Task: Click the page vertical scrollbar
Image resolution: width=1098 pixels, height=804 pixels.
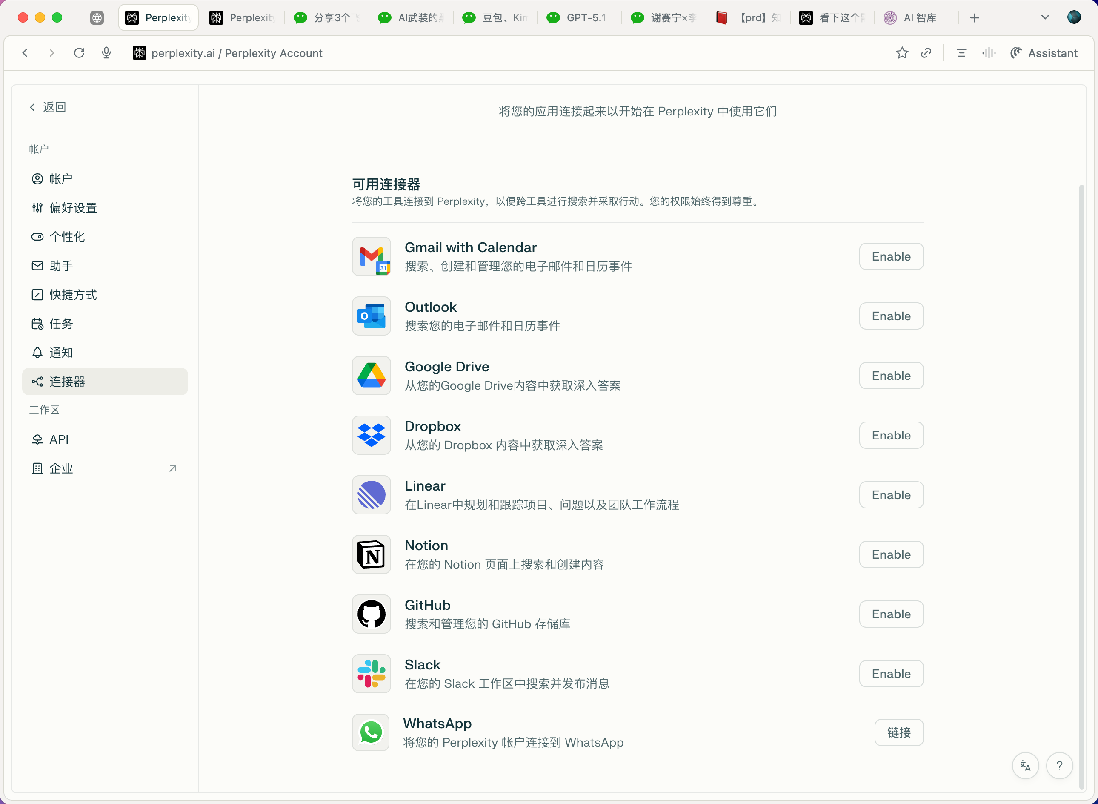Action: coord(1081,487)
